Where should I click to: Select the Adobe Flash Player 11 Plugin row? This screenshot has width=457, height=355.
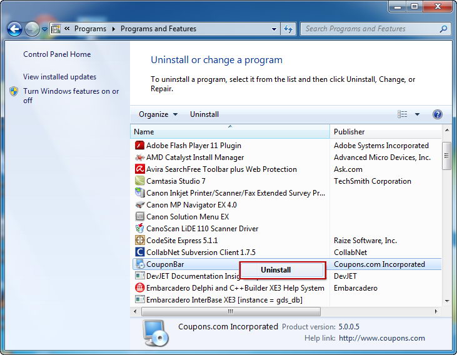pyautogui.click(x=287, y=145)
